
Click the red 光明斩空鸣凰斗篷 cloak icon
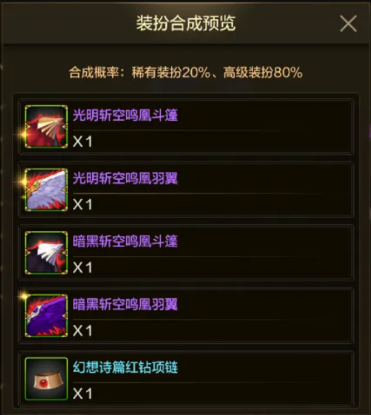click(46, 126)
